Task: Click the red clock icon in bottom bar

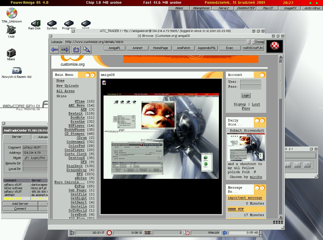Action: (109, 233)
